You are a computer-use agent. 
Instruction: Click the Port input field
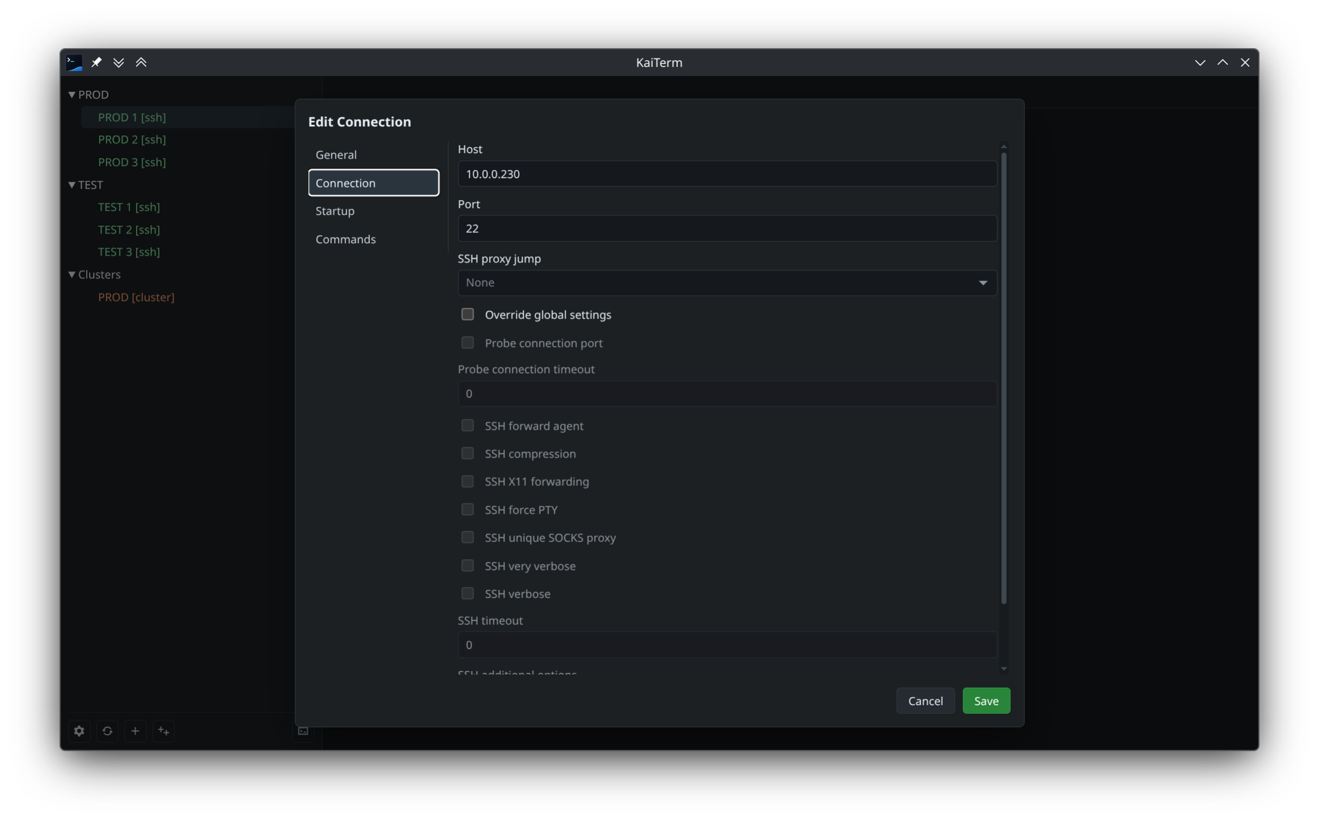tap(727, 228)
